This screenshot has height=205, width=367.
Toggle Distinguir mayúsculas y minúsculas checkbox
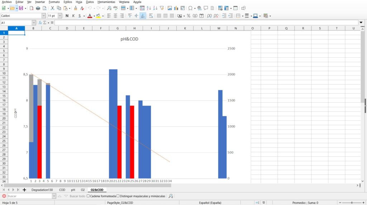pos(118,196)
